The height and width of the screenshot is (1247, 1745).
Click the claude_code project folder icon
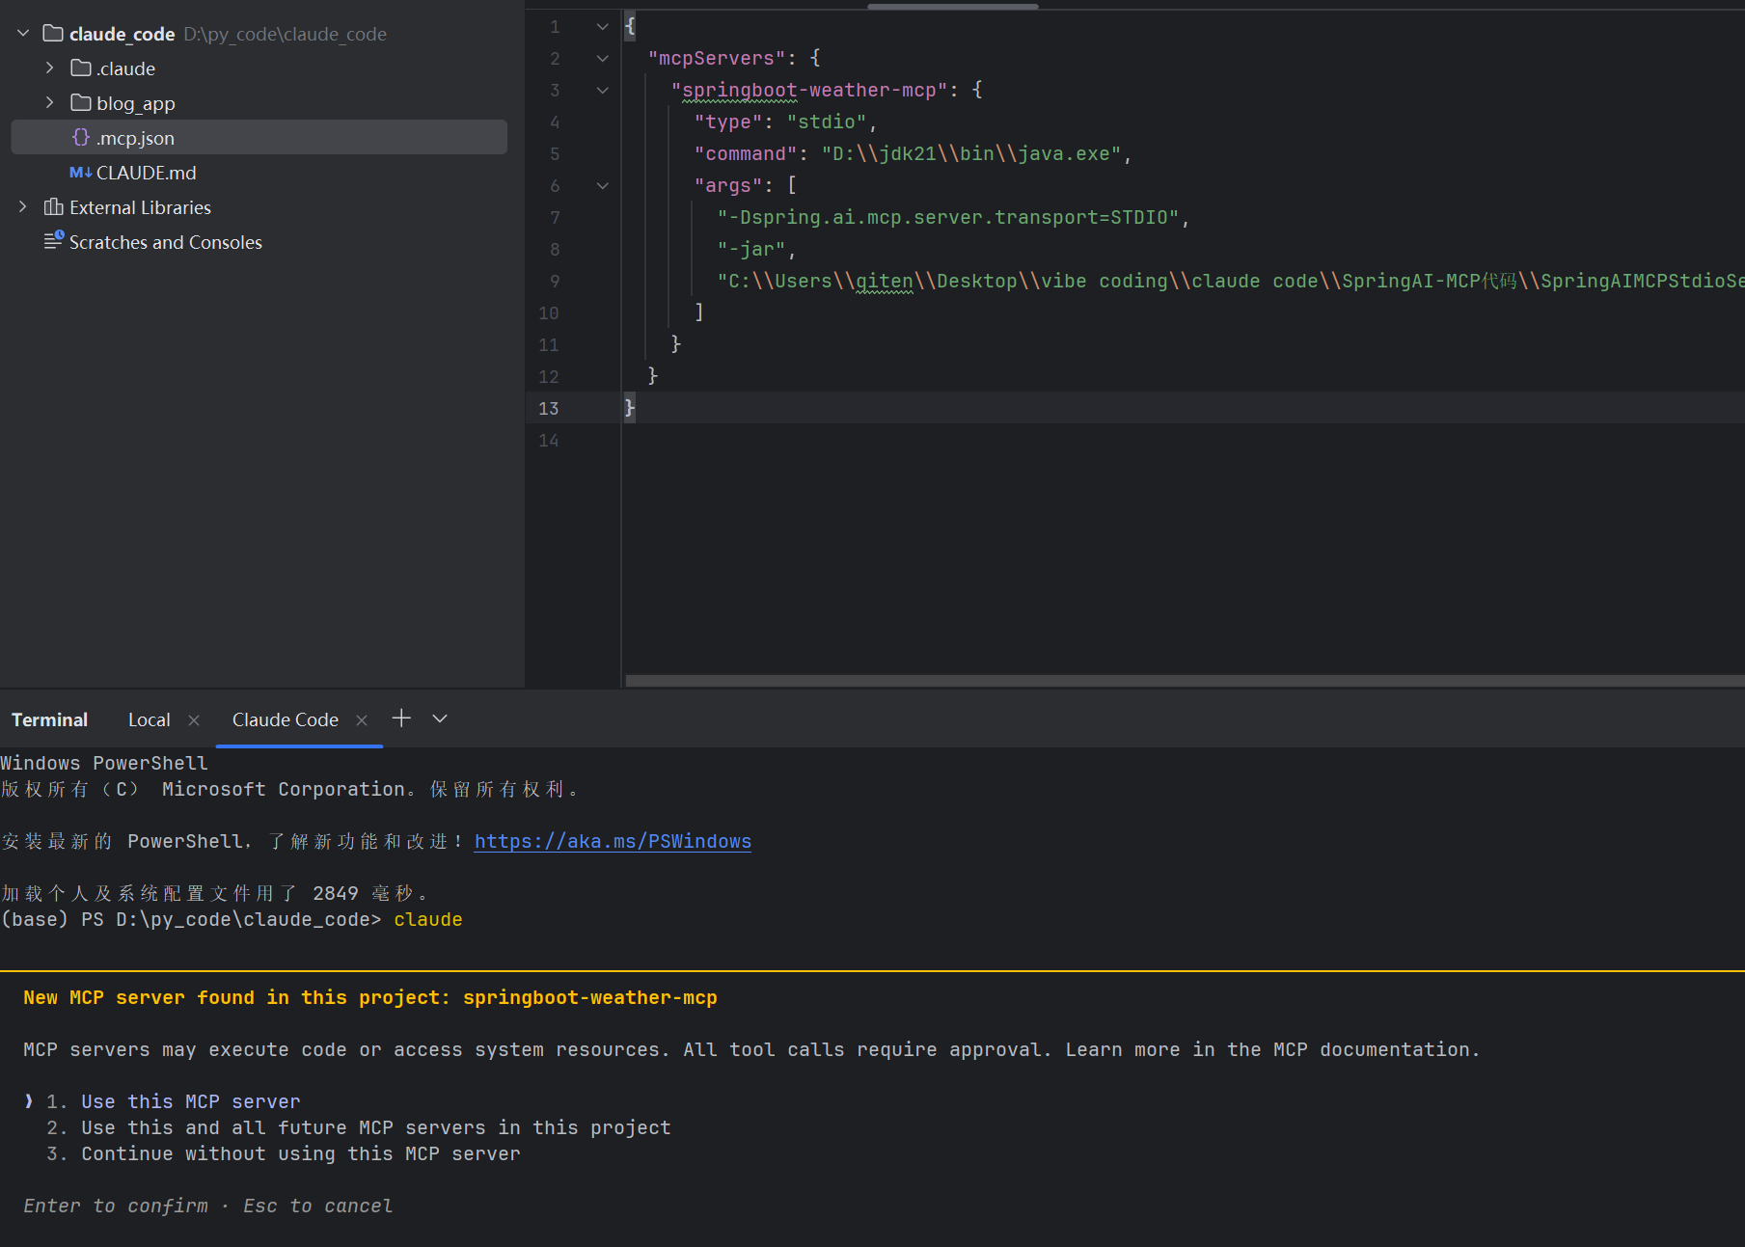(x=54, y=34)
